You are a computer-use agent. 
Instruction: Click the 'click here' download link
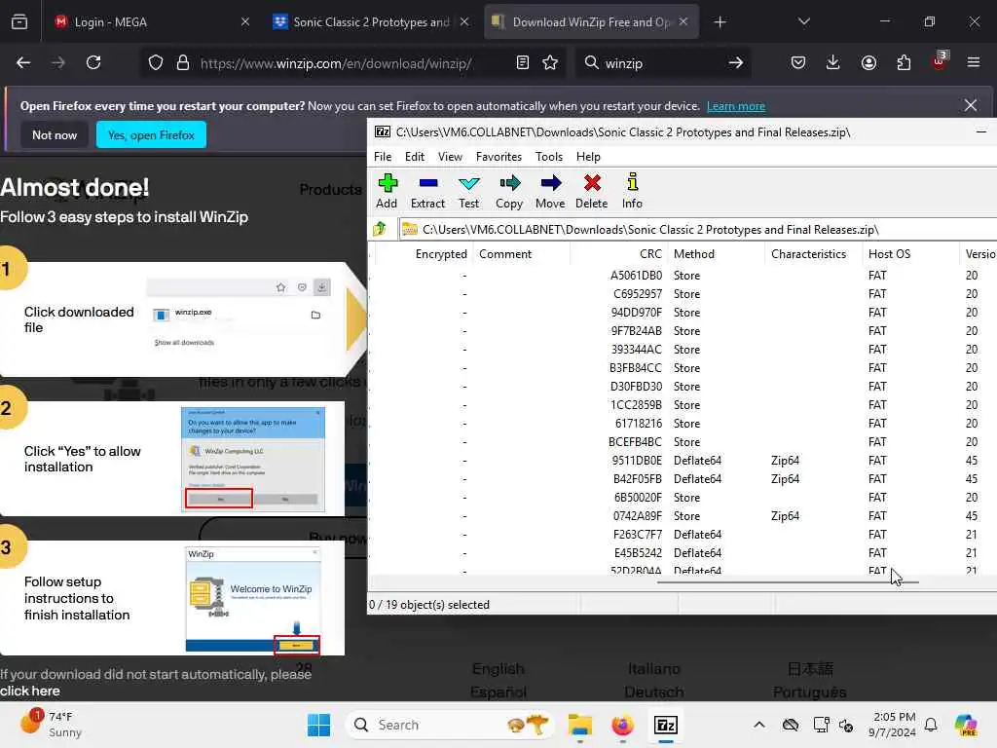point(30,691)
